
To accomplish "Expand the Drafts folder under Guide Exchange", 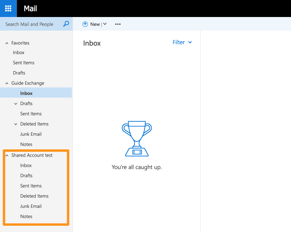I will click(x=16, y=104).
